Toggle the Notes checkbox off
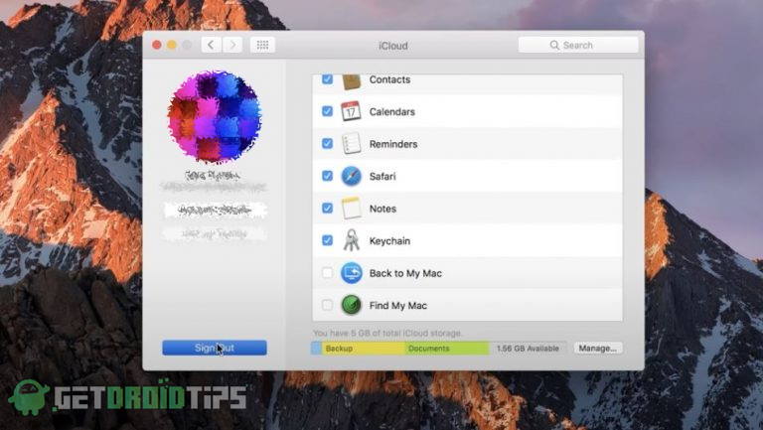763x430 pixels. (328, 209)
